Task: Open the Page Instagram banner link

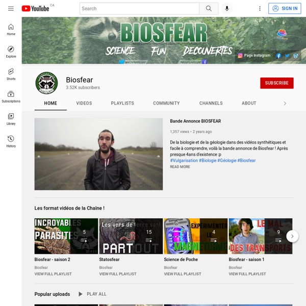Action: (x=254, y=56)
